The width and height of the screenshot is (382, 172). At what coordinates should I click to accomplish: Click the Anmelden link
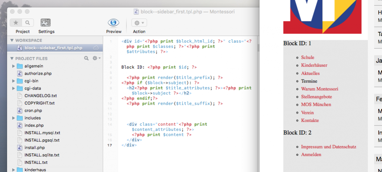tap(311, 155)
